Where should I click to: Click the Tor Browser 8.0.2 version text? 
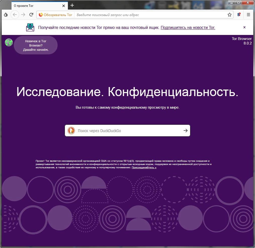tap(242, 41)
